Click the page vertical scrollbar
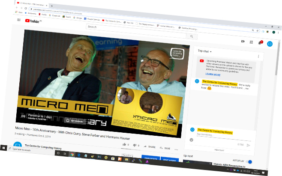The height and width of the screenshot is (176, 282). coord(278,57)
